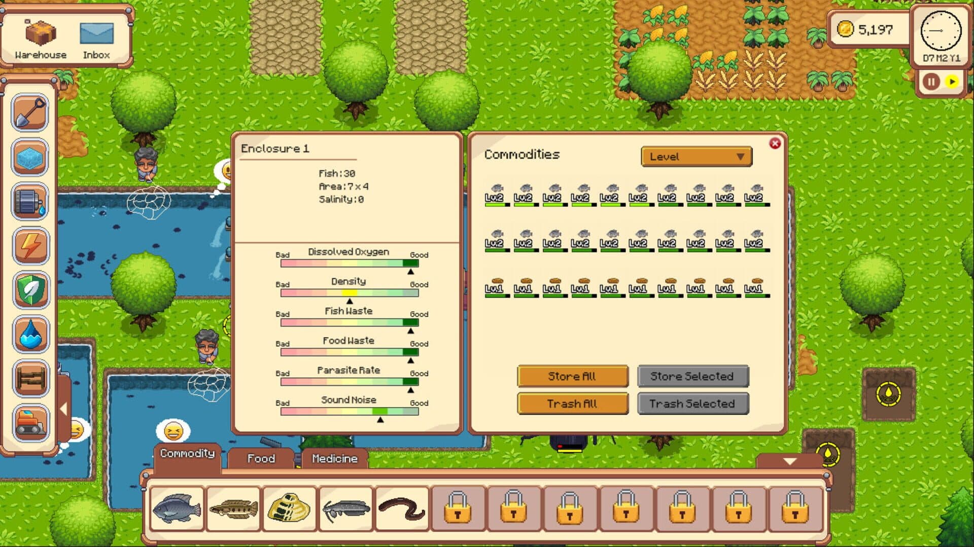Select the fence building tool
Image resolution: width=974 pixels, height=547 pixels.
click(x=30, y=378)
